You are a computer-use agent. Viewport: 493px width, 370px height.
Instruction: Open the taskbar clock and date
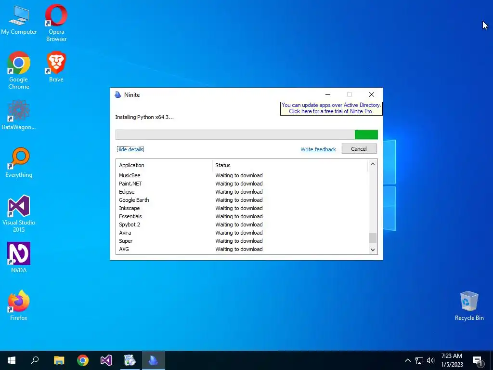(x=452, y=360)
